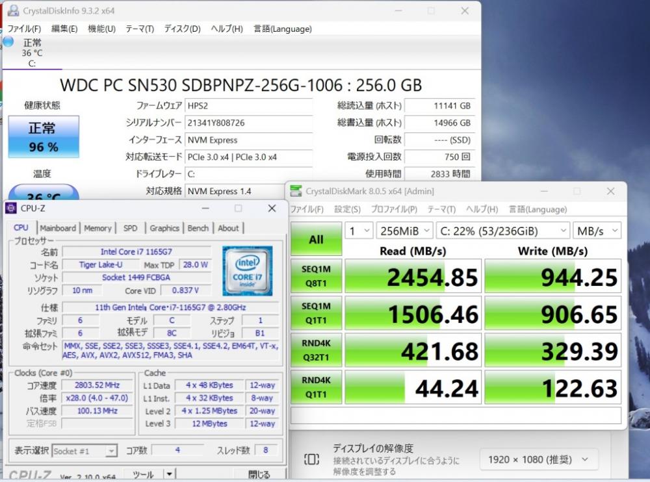Open the 設定(S) menu in CrystalDiskMark
The height and width of the screenshot is (482, 650).
click(347, 209)
